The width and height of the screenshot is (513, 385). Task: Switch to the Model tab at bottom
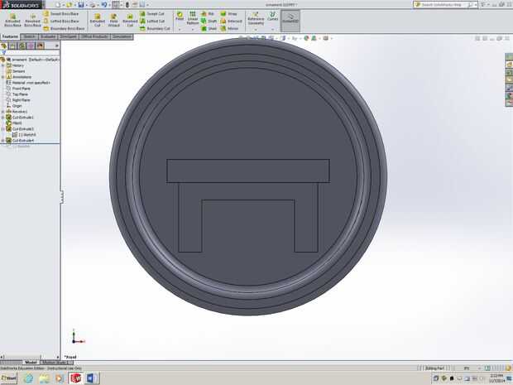pos(31,363)
